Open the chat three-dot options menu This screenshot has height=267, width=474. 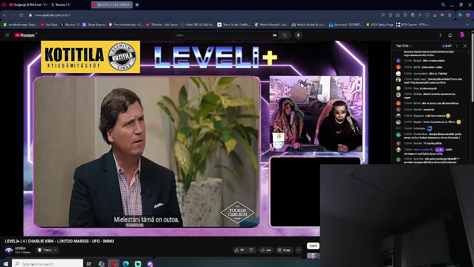tap(457, 46)
